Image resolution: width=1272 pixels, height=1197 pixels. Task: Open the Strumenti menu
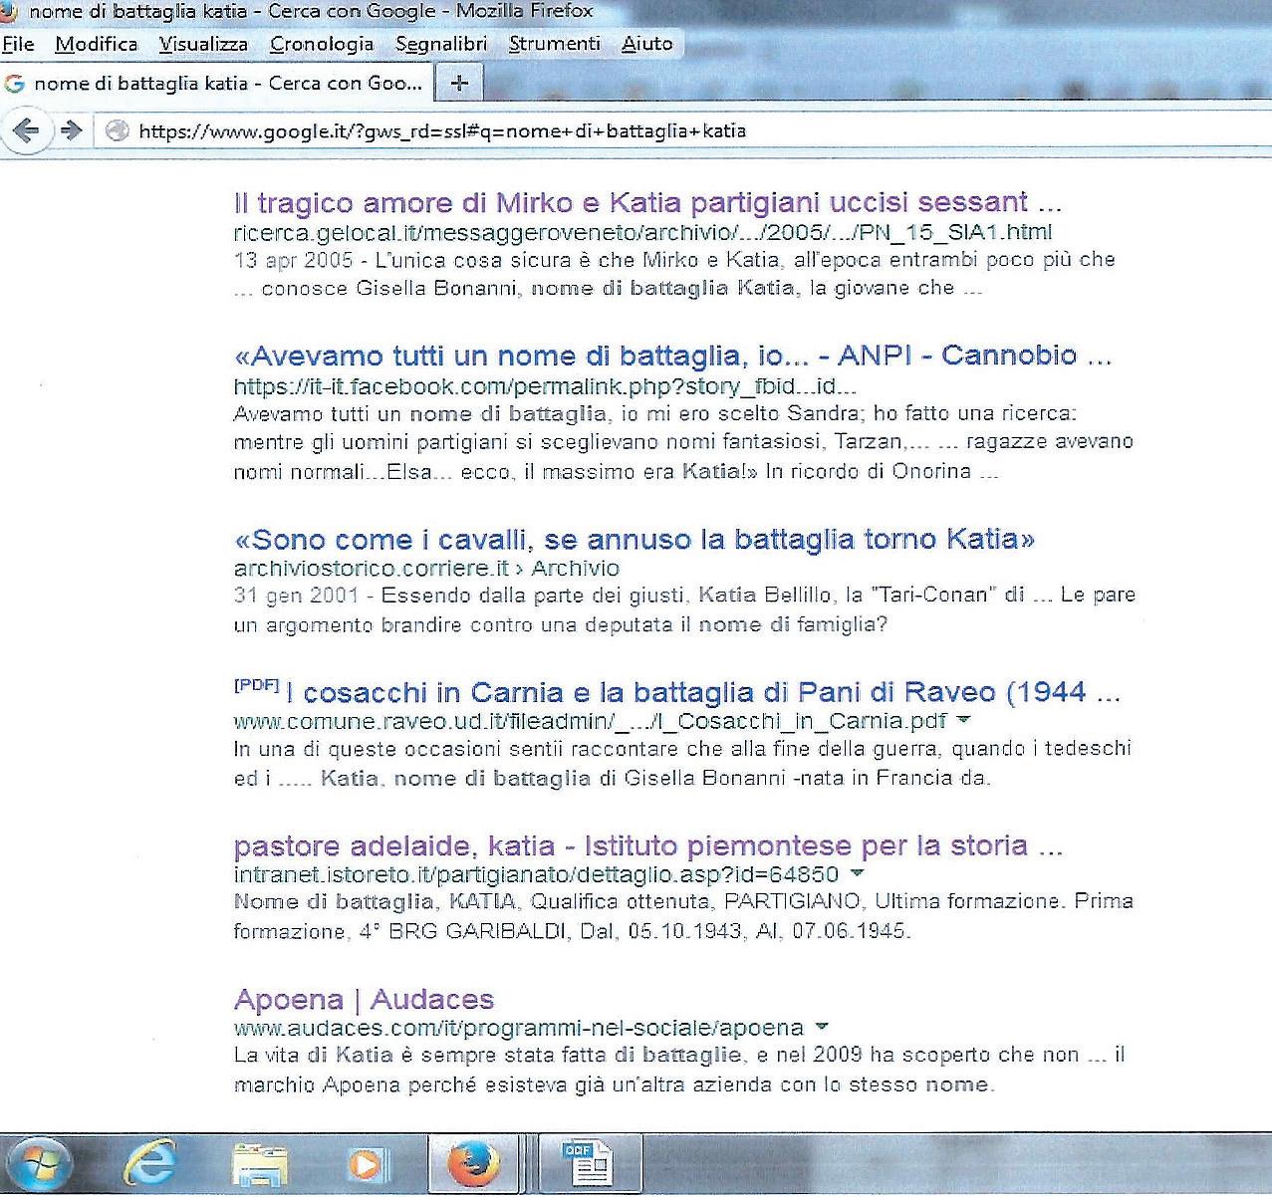click(555, 44)
